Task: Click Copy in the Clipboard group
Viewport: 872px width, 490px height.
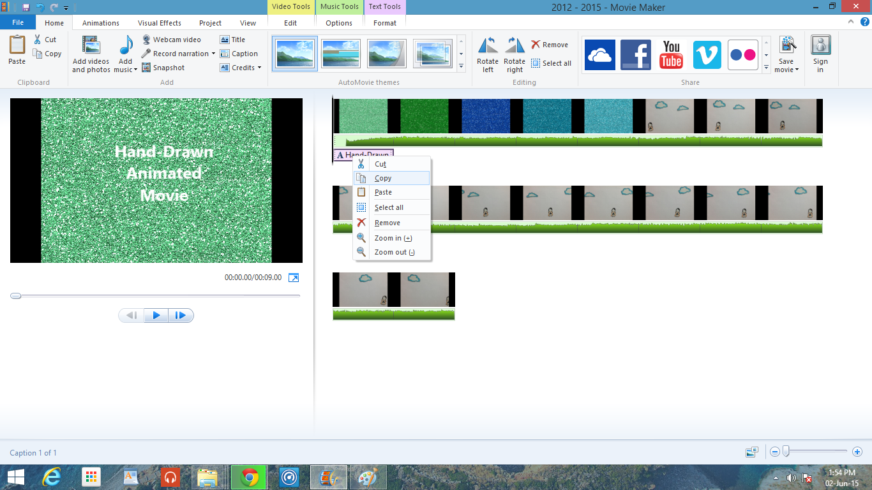Action: pyautogui.click(x=47, y=54)
